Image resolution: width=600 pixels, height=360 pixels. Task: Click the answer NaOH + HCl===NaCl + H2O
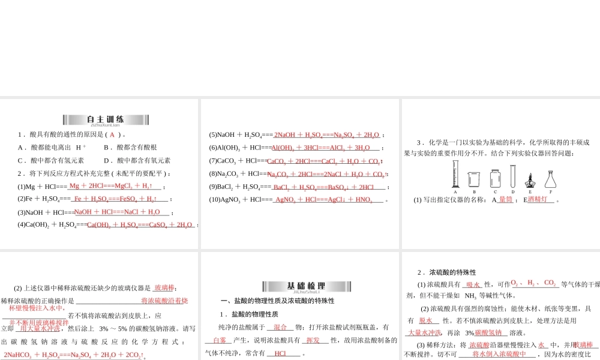tap(117, 212)
